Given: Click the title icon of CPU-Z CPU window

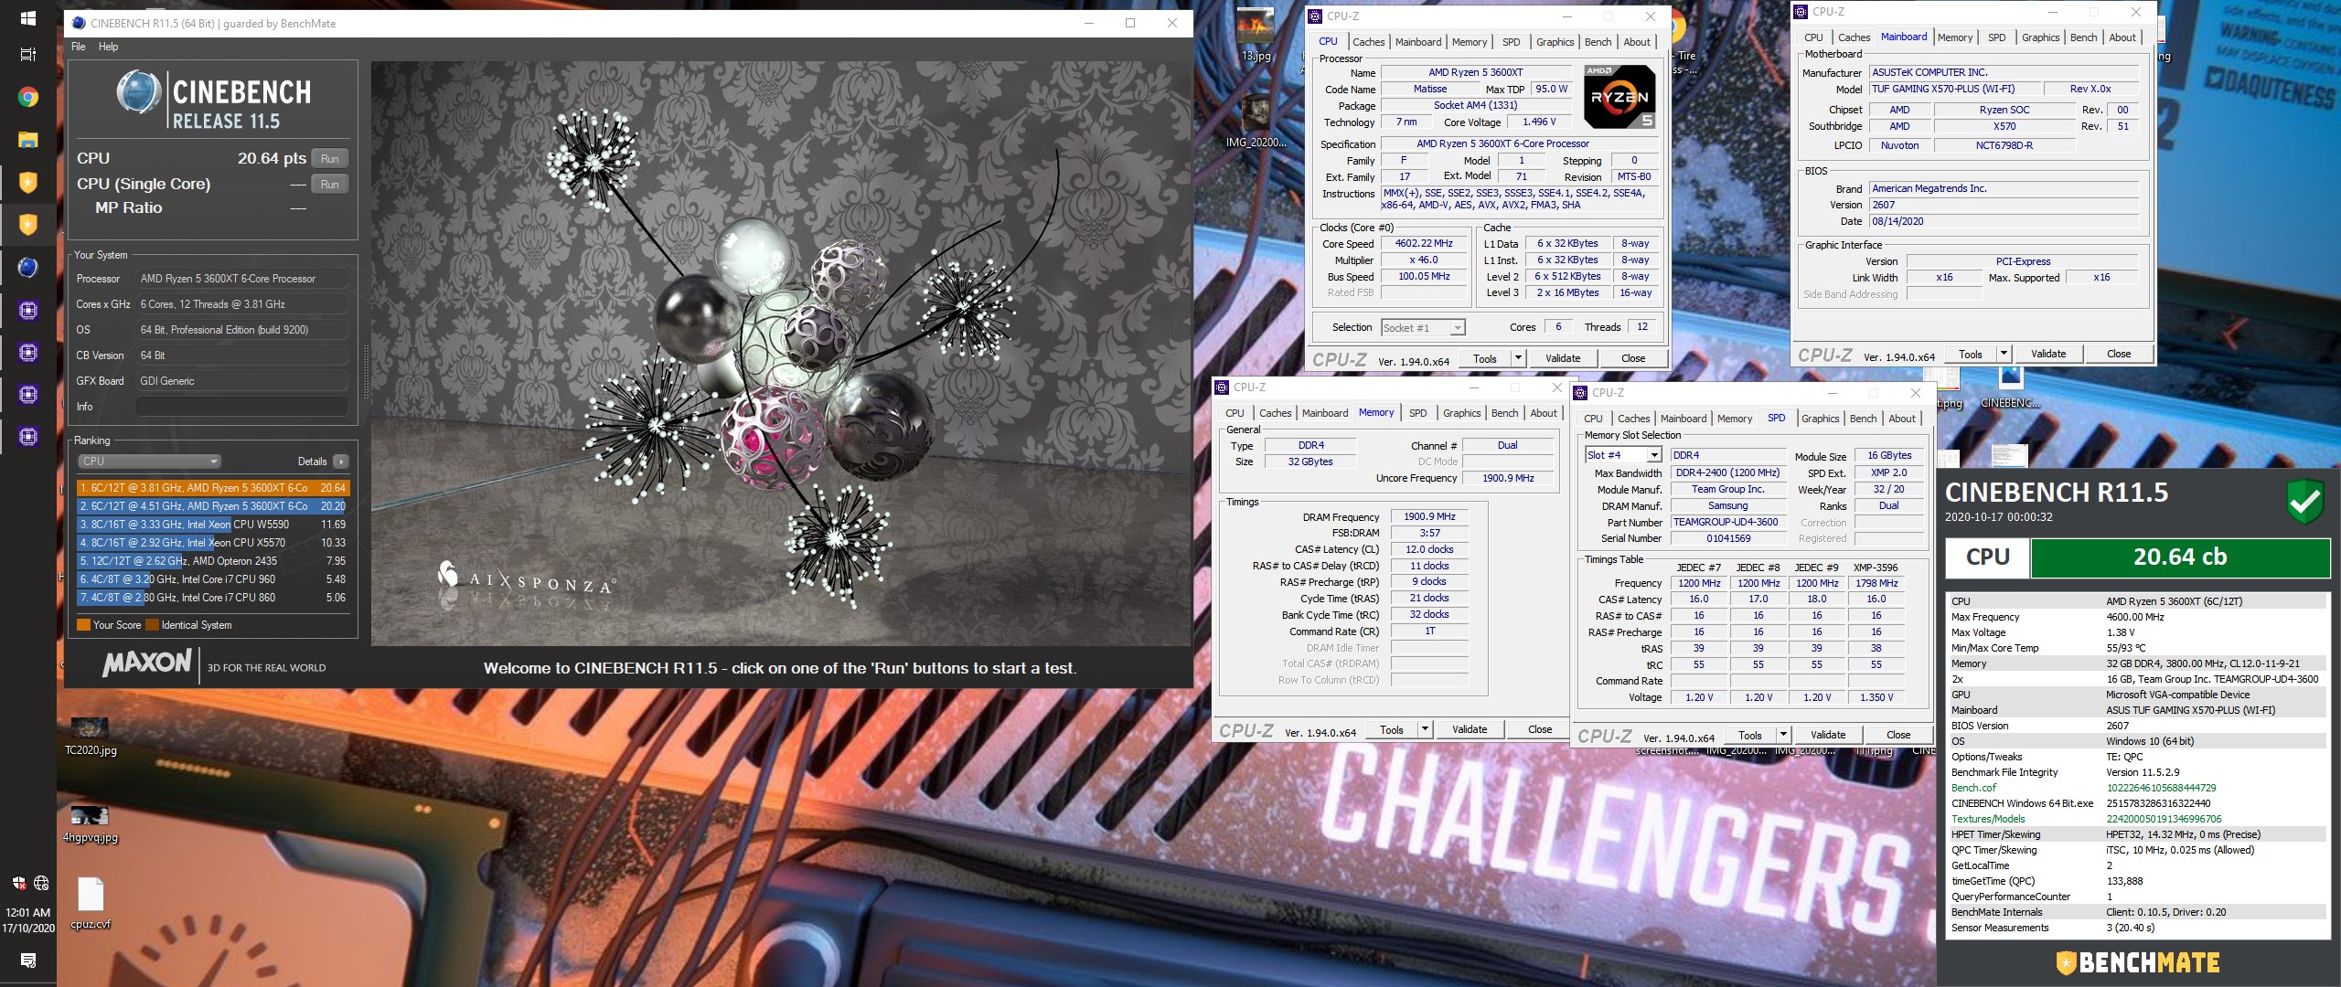Looking at the screenshot, I should point(1315,16).
